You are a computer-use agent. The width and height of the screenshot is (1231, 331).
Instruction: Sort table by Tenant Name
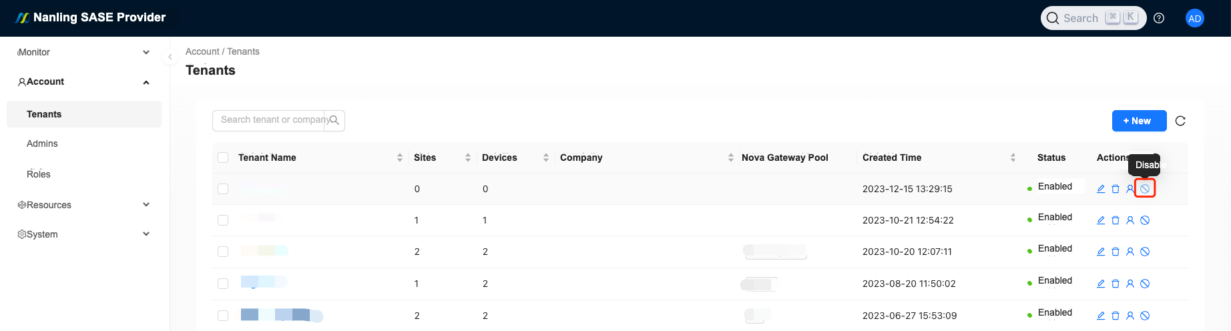click(x=400, y=157)
